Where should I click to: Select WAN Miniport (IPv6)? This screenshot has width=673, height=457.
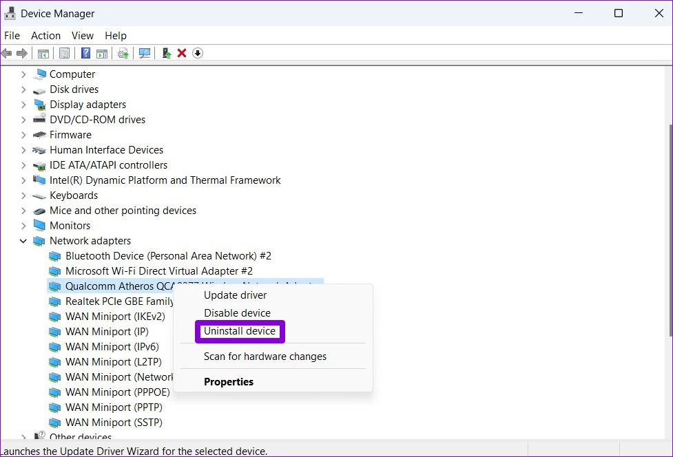[112, 347]
